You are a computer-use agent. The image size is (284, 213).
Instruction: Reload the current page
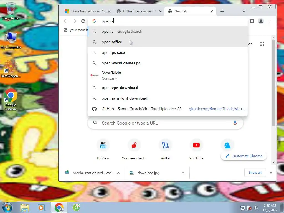coord(83,21)
